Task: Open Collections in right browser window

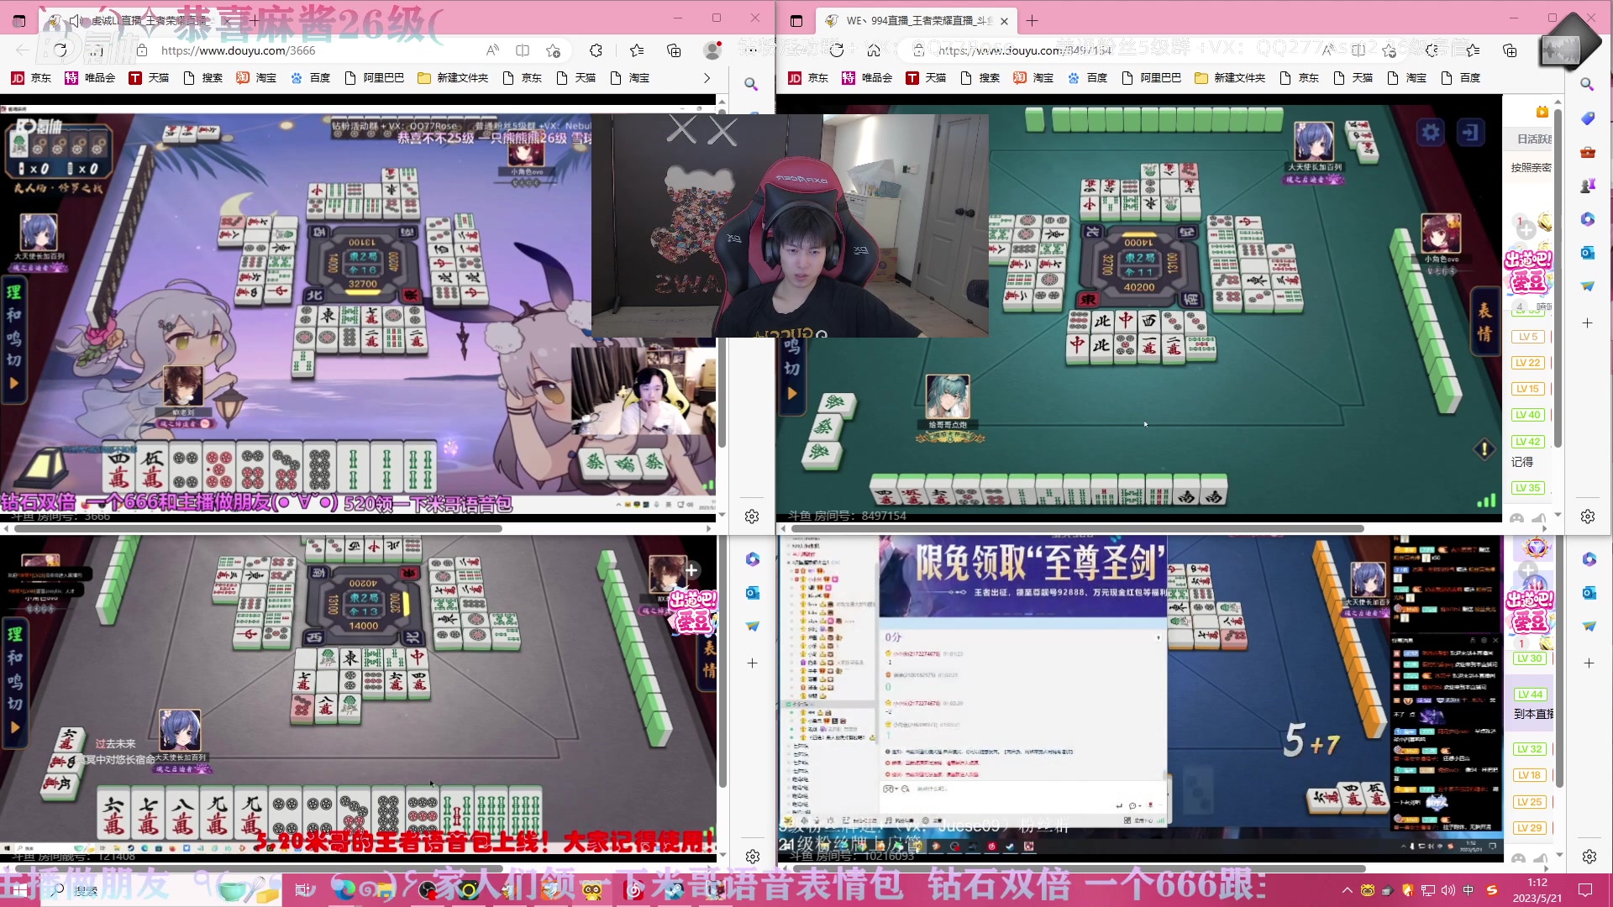Action: coord(1510,50)
